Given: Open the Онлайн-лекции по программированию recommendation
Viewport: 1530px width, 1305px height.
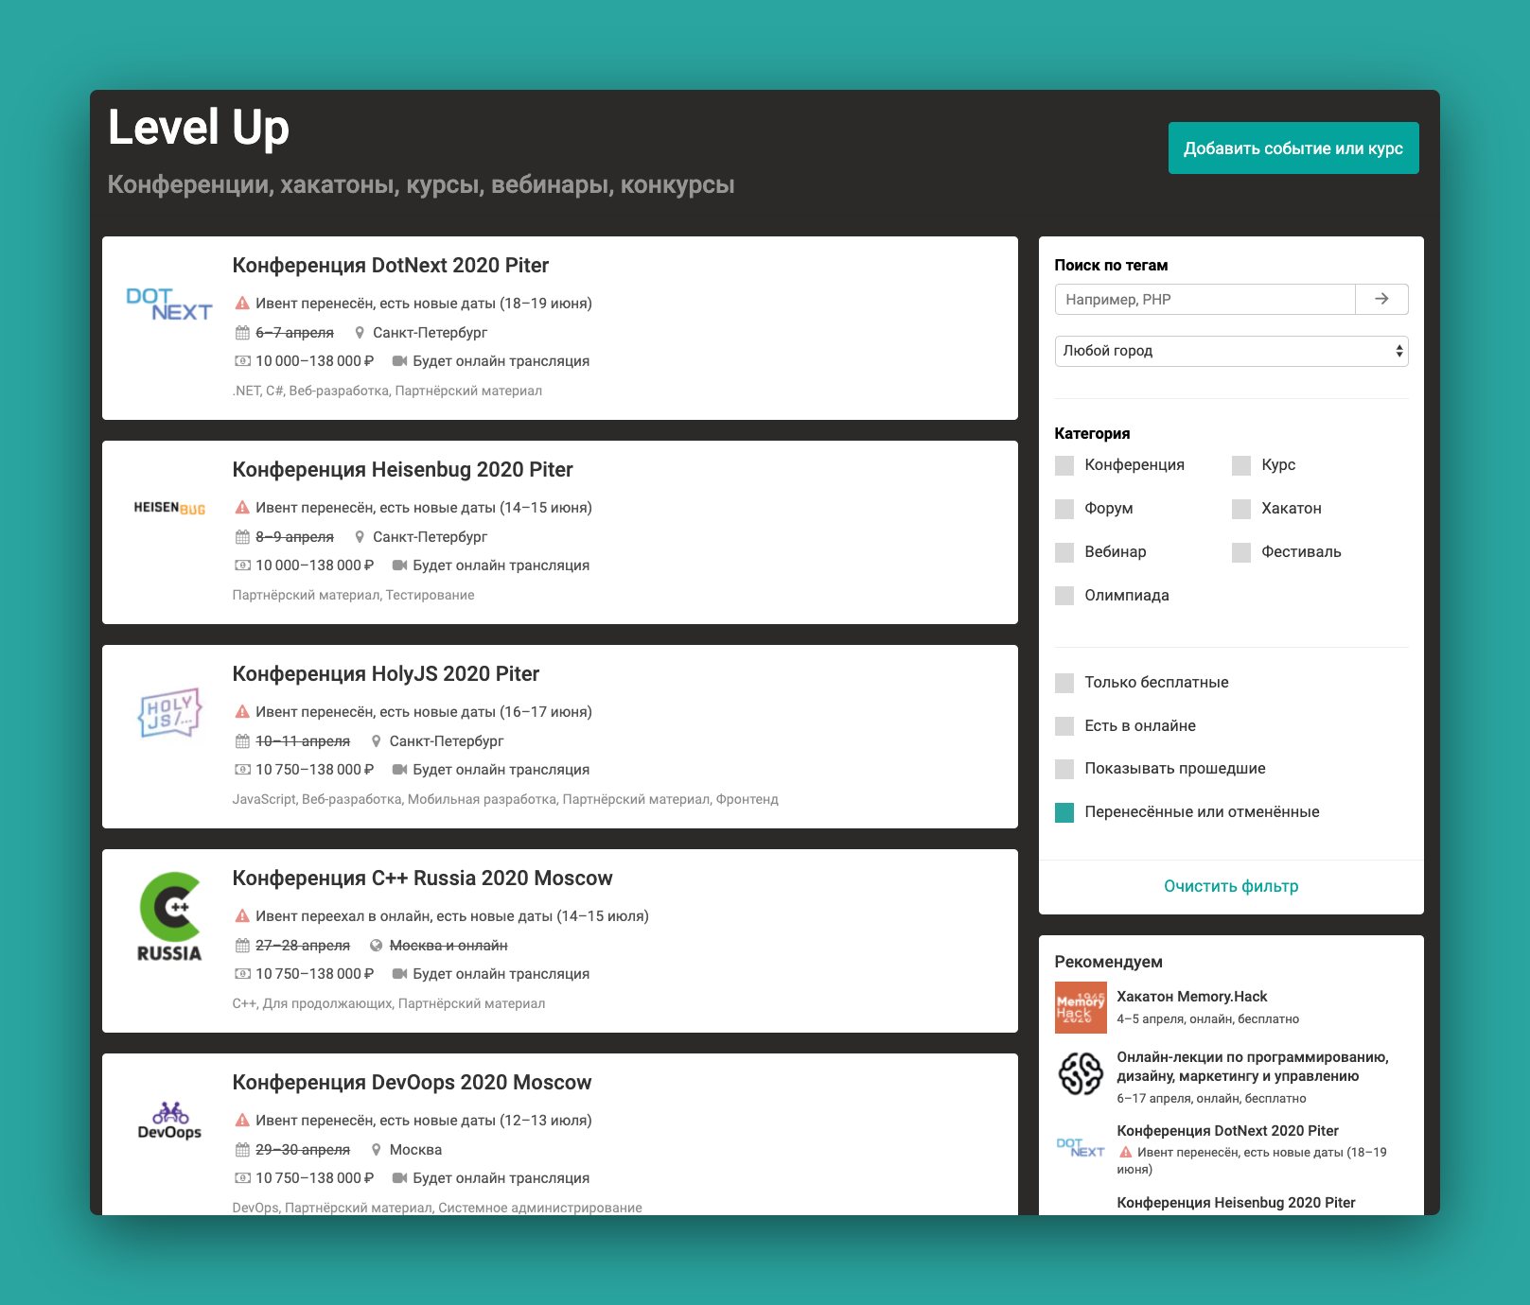Looking at the screenshot, I should pos(1253,1067).
